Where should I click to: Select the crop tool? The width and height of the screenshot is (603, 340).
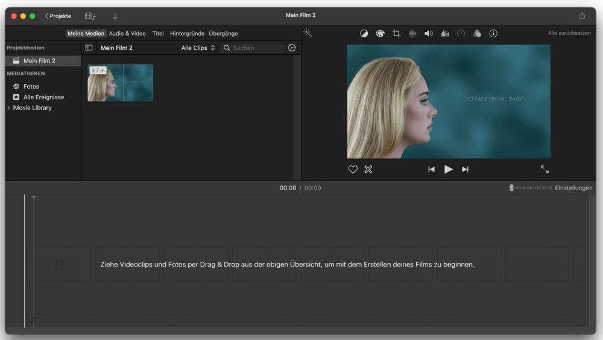coord(396,34)
